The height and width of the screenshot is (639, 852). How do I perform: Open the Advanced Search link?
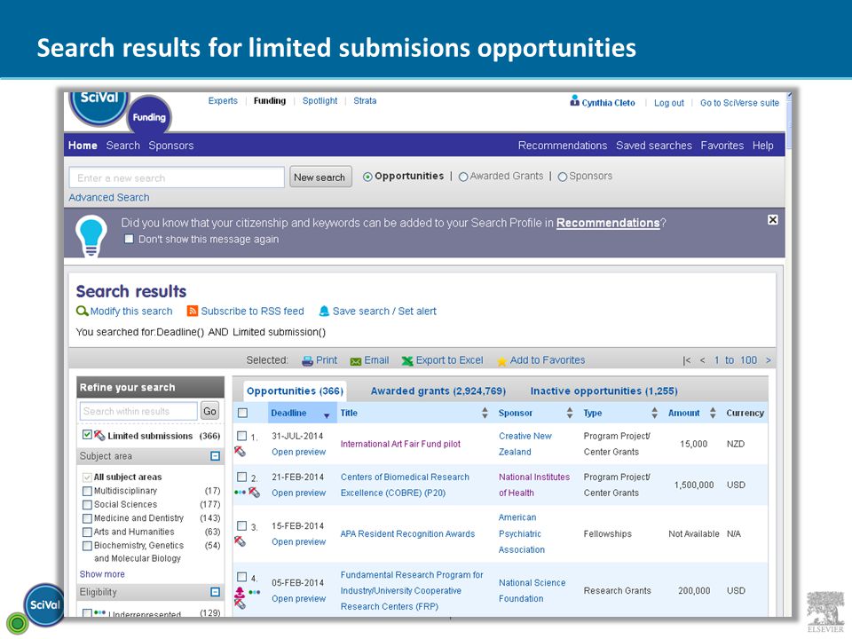coord(108,197)
